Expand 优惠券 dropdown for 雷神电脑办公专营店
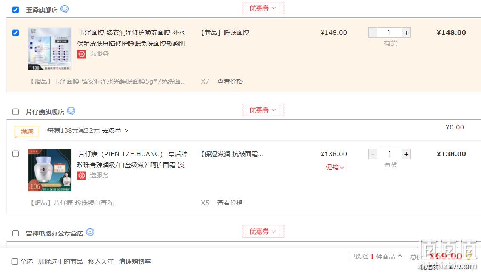481x273 pixels. pyautogui.click(x=263, y=231)
